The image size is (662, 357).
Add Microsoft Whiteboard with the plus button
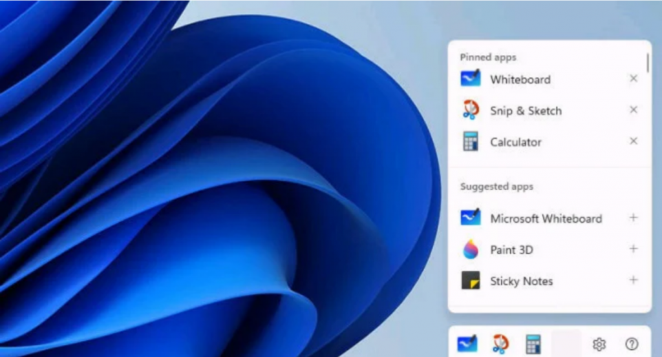pyautogui.click(x=634, y=218)
